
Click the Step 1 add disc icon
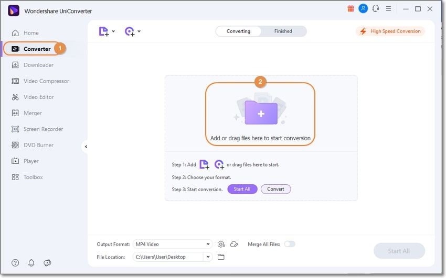click(219, 164)
